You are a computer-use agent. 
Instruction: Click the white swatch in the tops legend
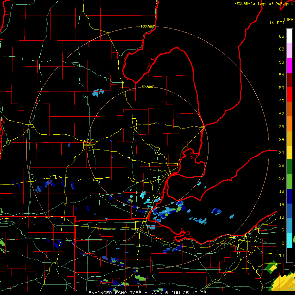pyautogui.click(x=289, y=36)
